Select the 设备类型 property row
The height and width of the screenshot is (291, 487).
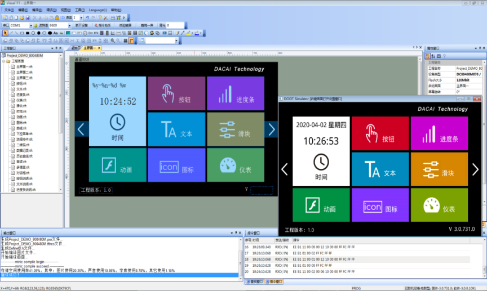454,74
